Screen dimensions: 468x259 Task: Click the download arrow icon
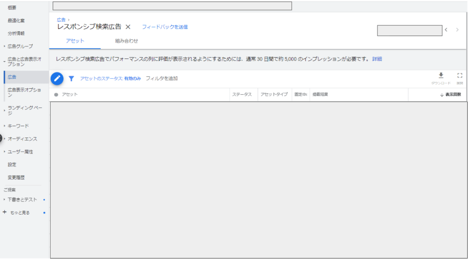coord(441,76)
